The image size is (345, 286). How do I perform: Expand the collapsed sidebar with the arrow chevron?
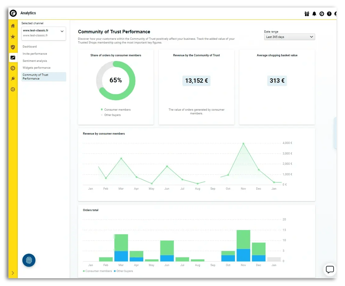click(13, 273)
